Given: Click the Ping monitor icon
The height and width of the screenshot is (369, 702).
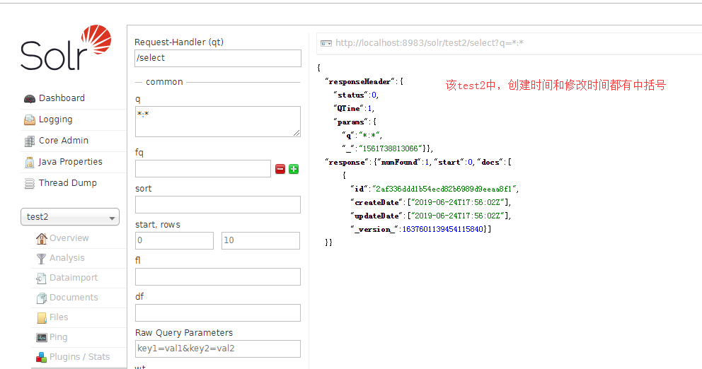Looking at the screenshot, I should [x=42, y=338].
